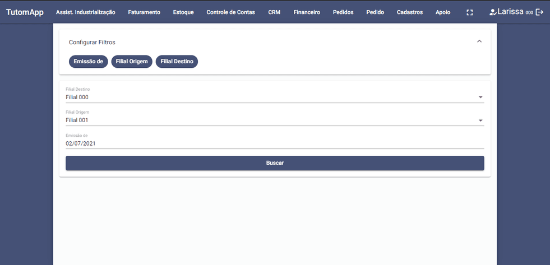Open the Cadastros menu

(410, 12)
